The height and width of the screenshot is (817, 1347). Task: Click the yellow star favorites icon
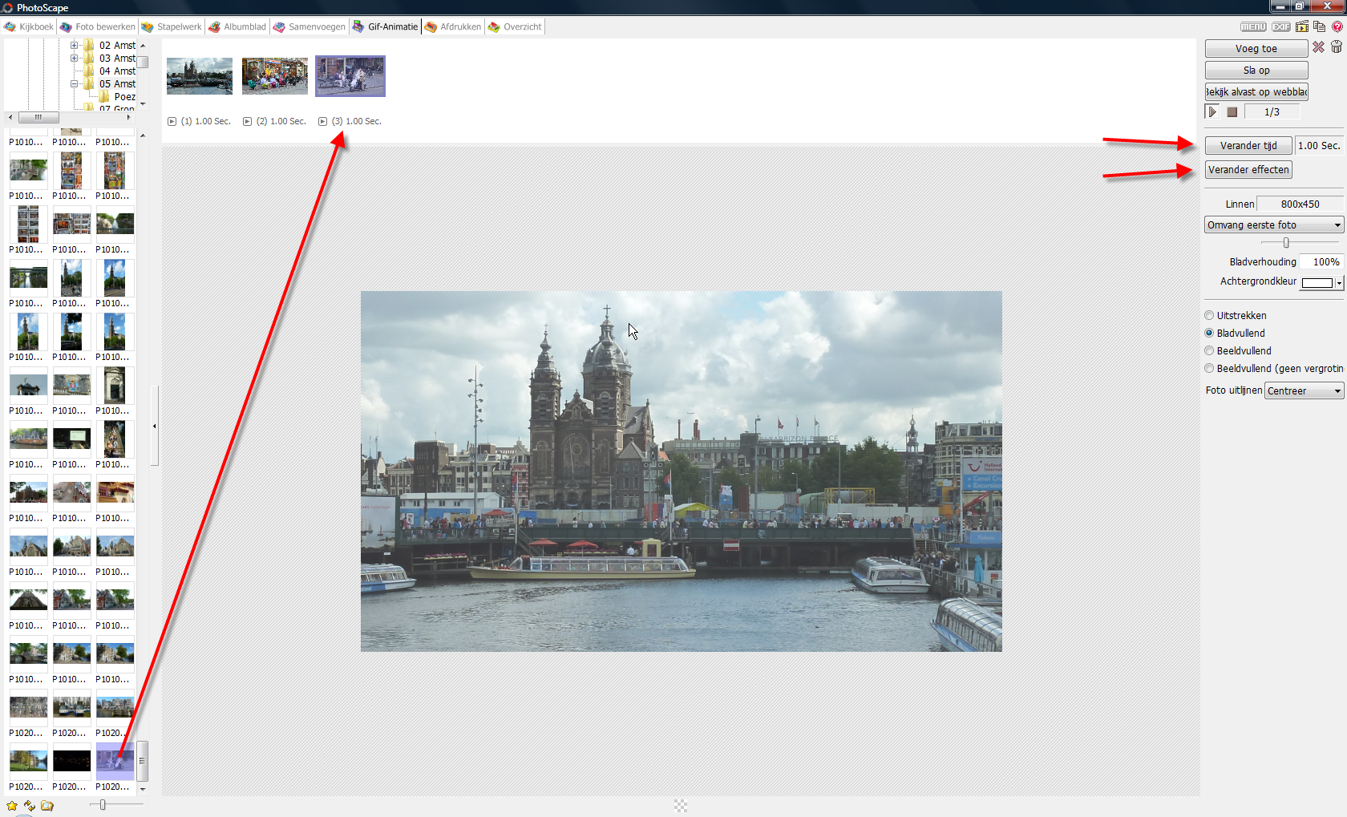coord(12,805)
